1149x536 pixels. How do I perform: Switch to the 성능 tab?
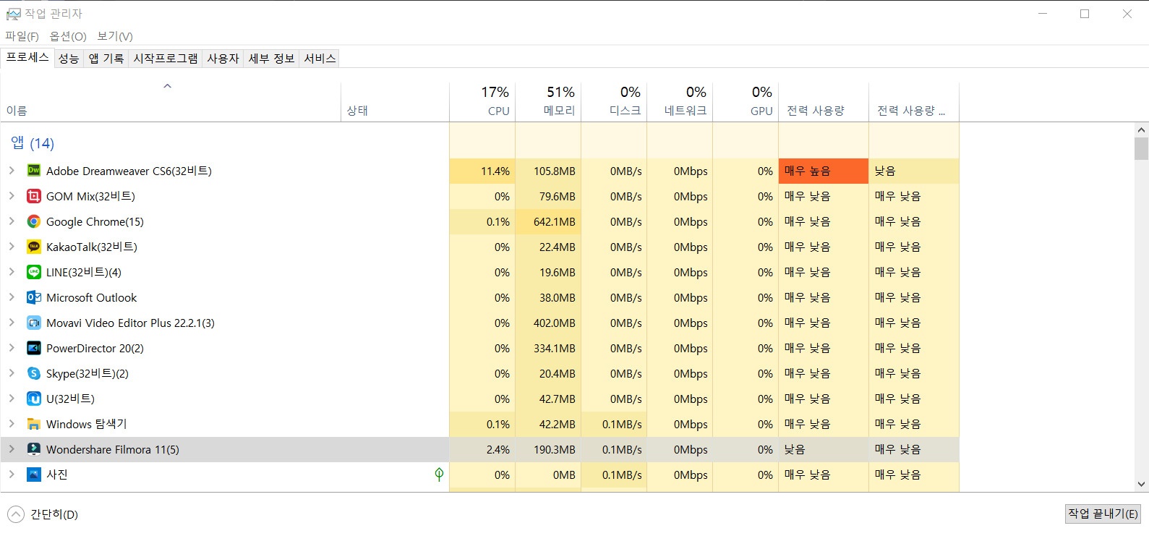(x=69, y=59)
